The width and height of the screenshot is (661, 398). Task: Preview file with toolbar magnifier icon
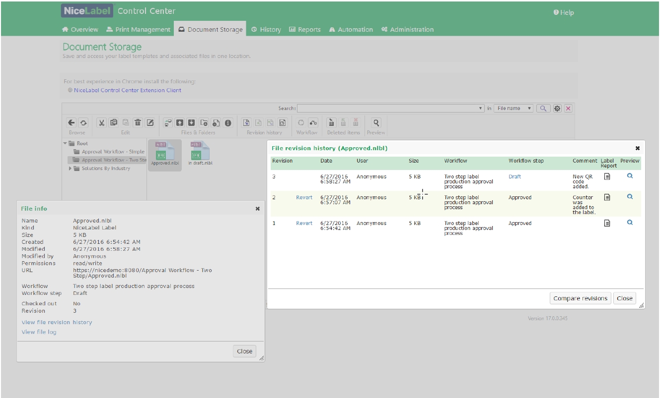point(376,123)
